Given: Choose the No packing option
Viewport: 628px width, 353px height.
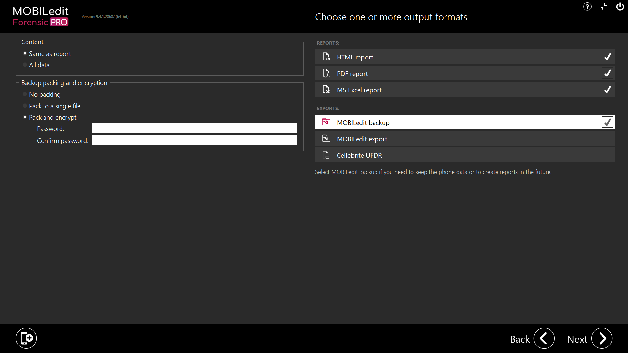Looking at the screenshot, I should coord(25,94).
